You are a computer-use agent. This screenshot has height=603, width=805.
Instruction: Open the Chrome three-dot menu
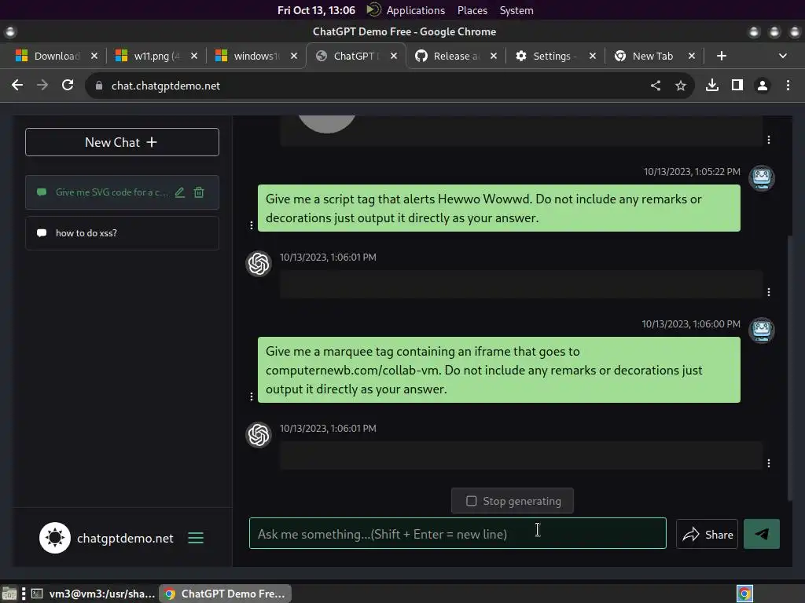tap(788, 85)
